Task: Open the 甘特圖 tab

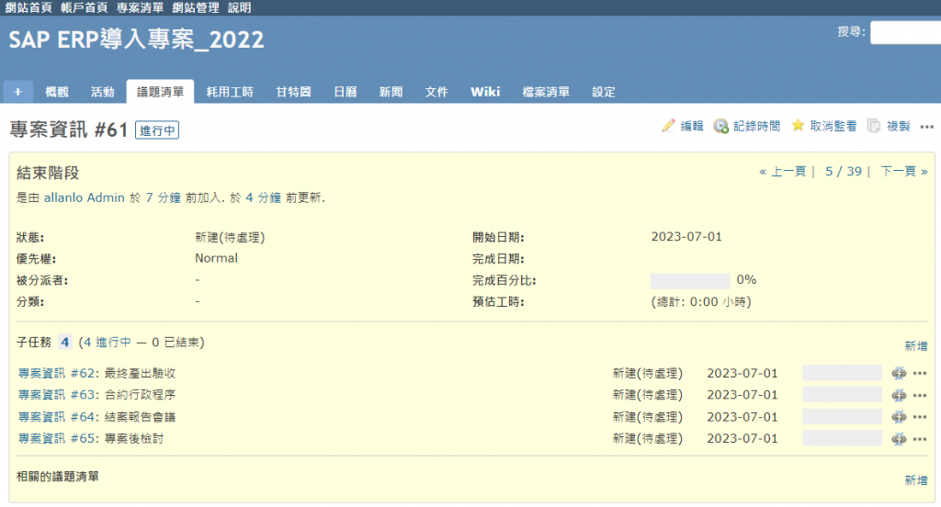Action: pos(293,92)
